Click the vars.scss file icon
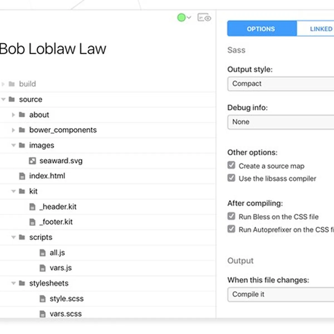This screenshot has height=334, width=334. click(43, 314)
